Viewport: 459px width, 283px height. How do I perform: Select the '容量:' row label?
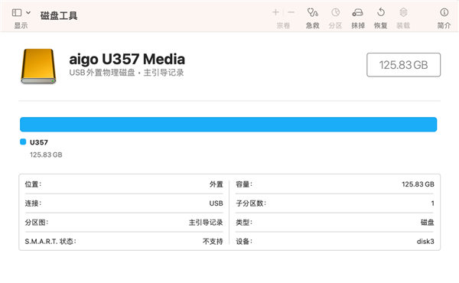(244, 184)
